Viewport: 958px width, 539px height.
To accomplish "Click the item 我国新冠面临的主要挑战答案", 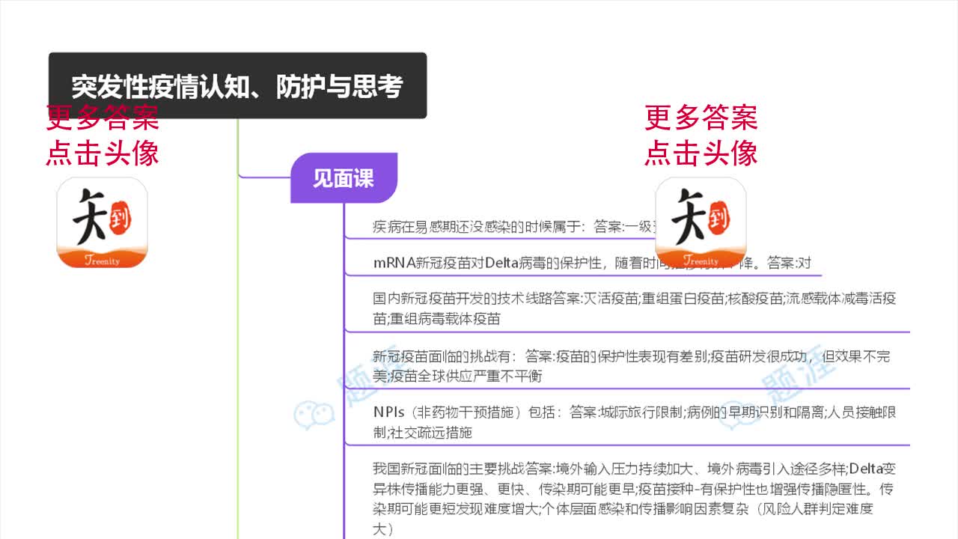I will [x=635, y=499].
